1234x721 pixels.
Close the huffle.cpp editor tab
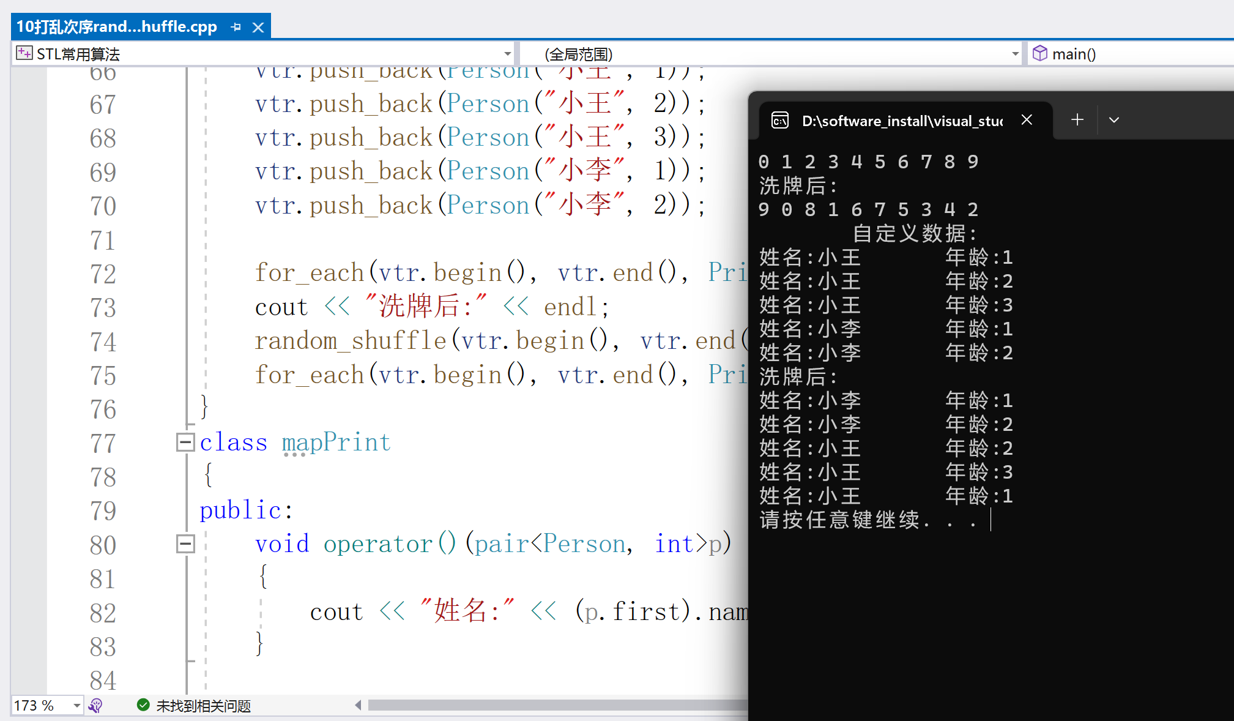pos(258,27)
